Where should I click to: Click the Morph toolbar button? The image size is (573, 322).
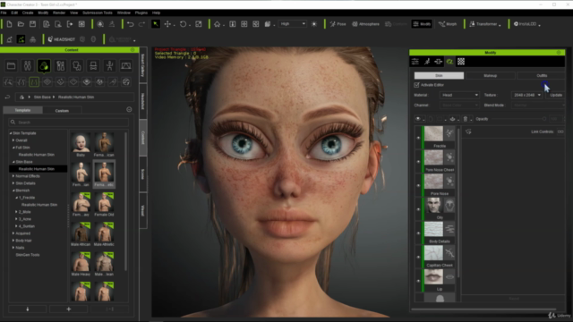tap(448, 24)
